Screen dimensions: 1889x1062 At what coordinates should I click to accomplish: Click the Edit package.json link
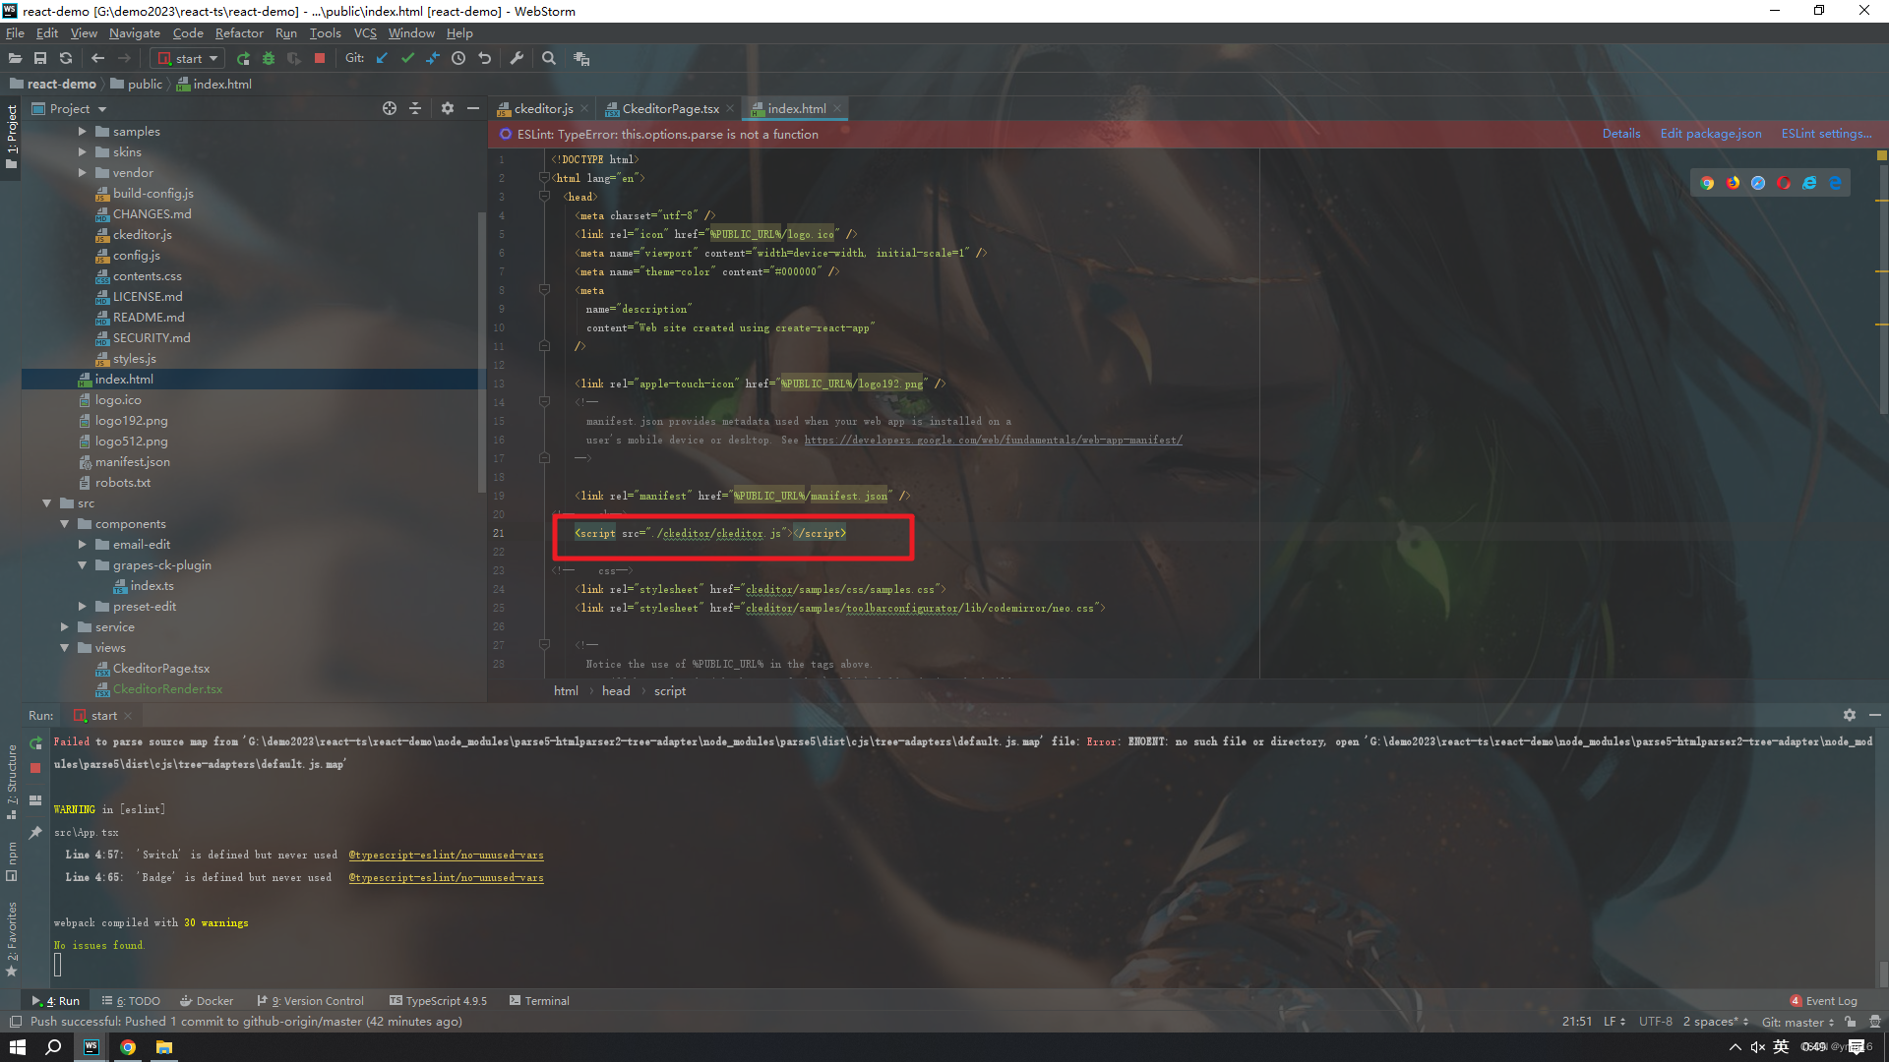pyautogui.click(x=1710, y=133)
